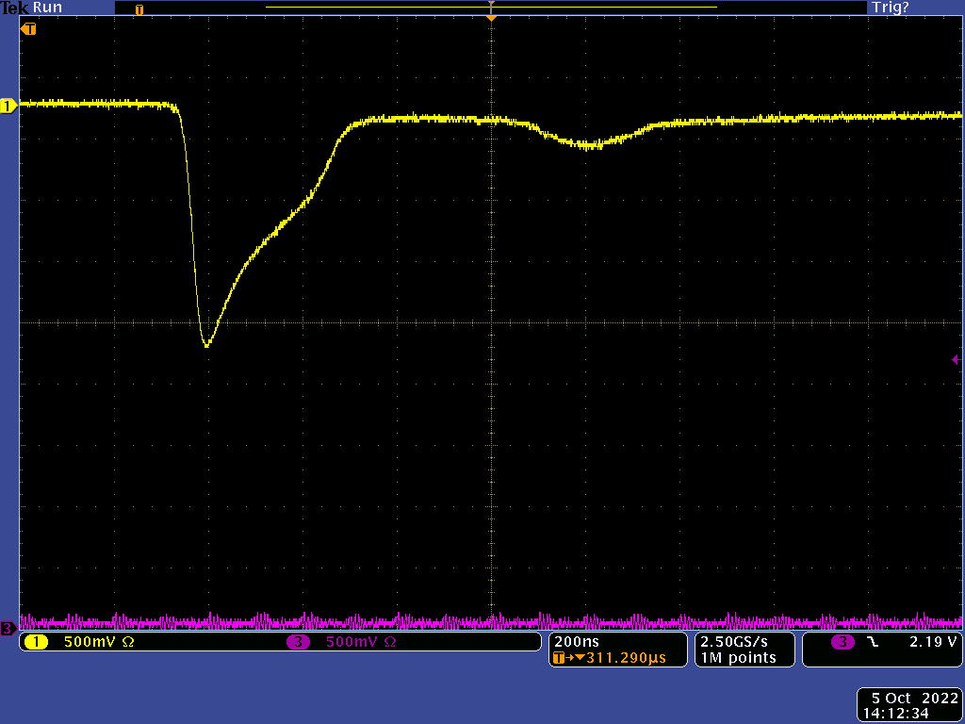Click the 2.19 V trigger level value
The width and height of the screenshot is (965, 724).
pyautogui.click(x=932, y=641)
